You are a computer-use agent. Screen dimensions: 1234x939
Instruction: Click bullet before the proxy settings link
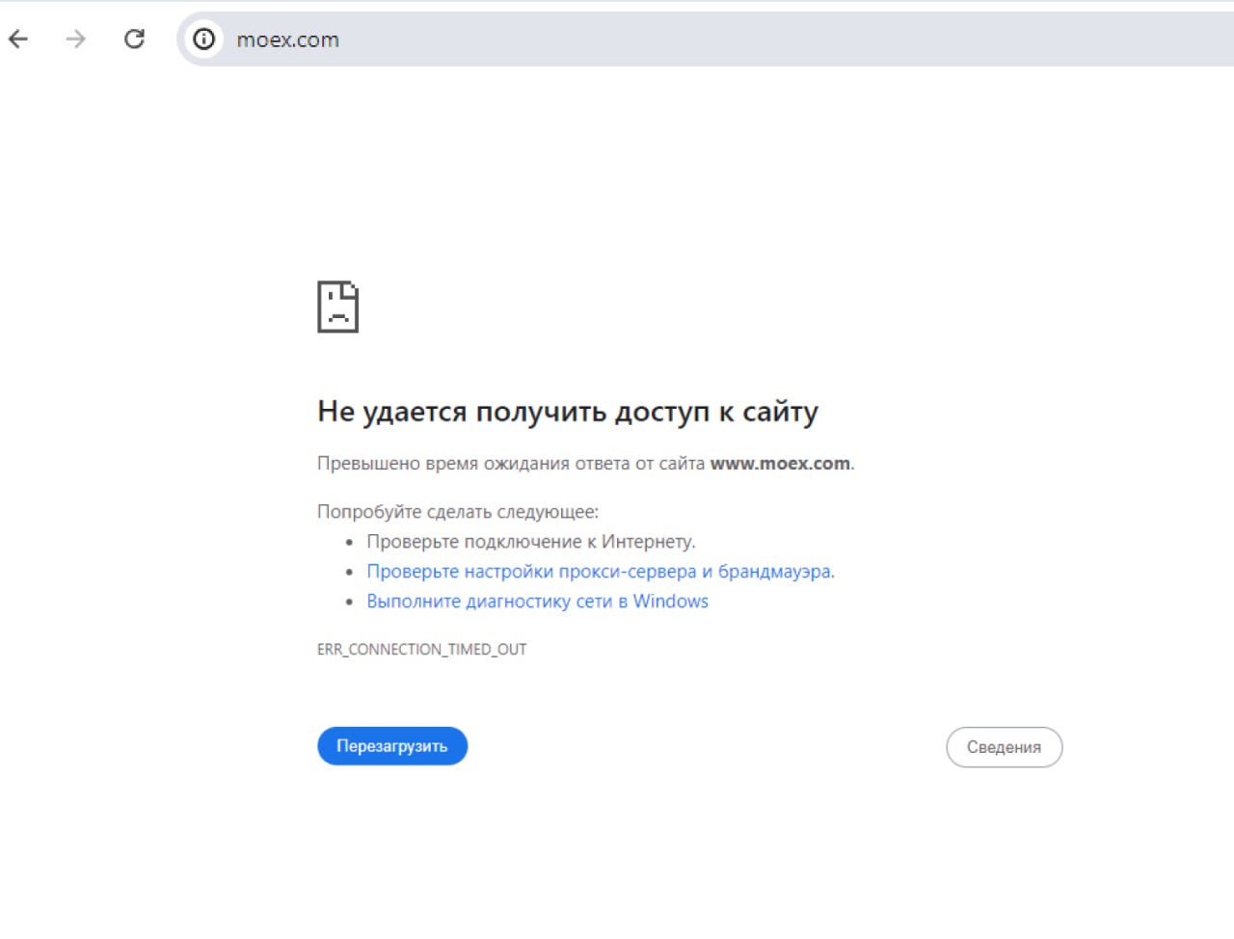click(350, 573)
